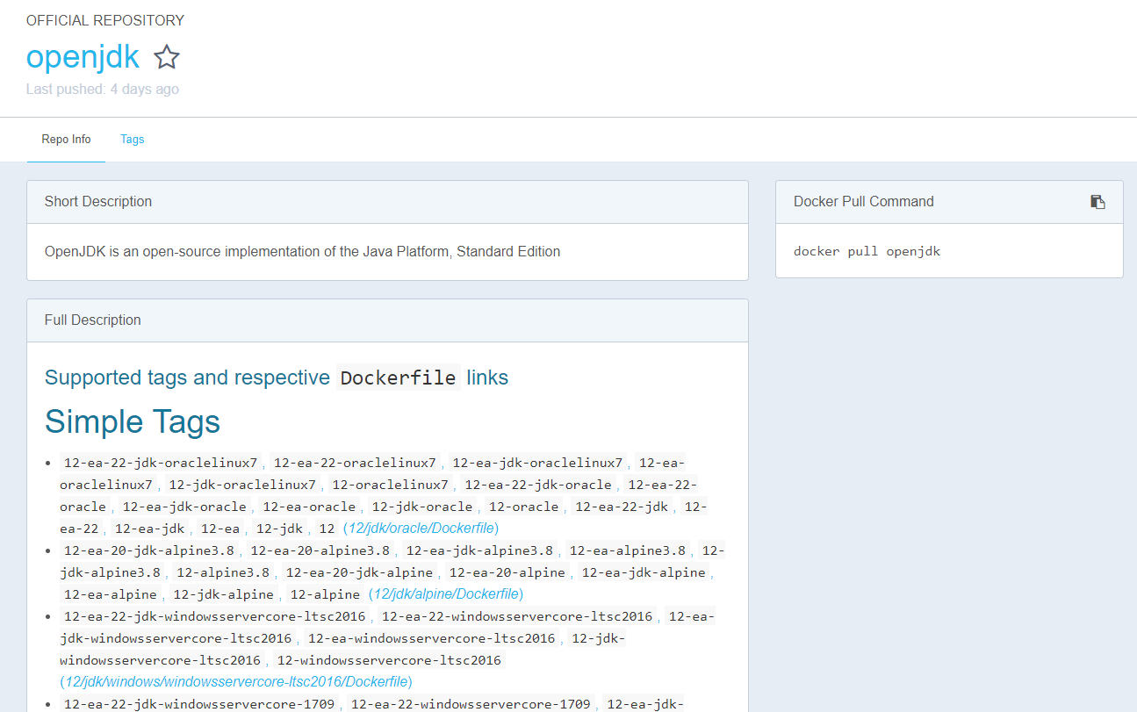The image size is (1137, 712).
Task: Star the openjdk repository
Action: tap(167, 58)
